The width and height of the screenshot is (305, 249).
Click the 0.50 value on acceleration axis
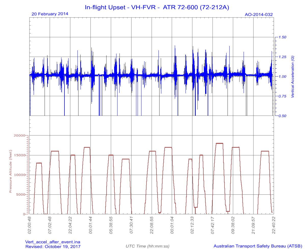(x=282, y=116)
